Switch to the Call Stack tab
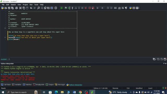This screenshot has width=167, height=94. click(x=6, y=85)
